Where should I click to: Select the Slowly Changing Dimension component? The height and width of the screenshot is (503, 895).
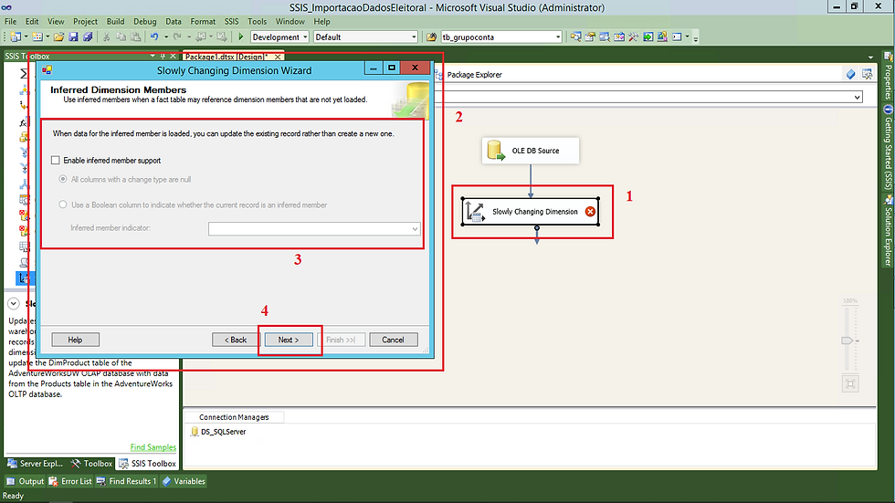coord(531,212)
